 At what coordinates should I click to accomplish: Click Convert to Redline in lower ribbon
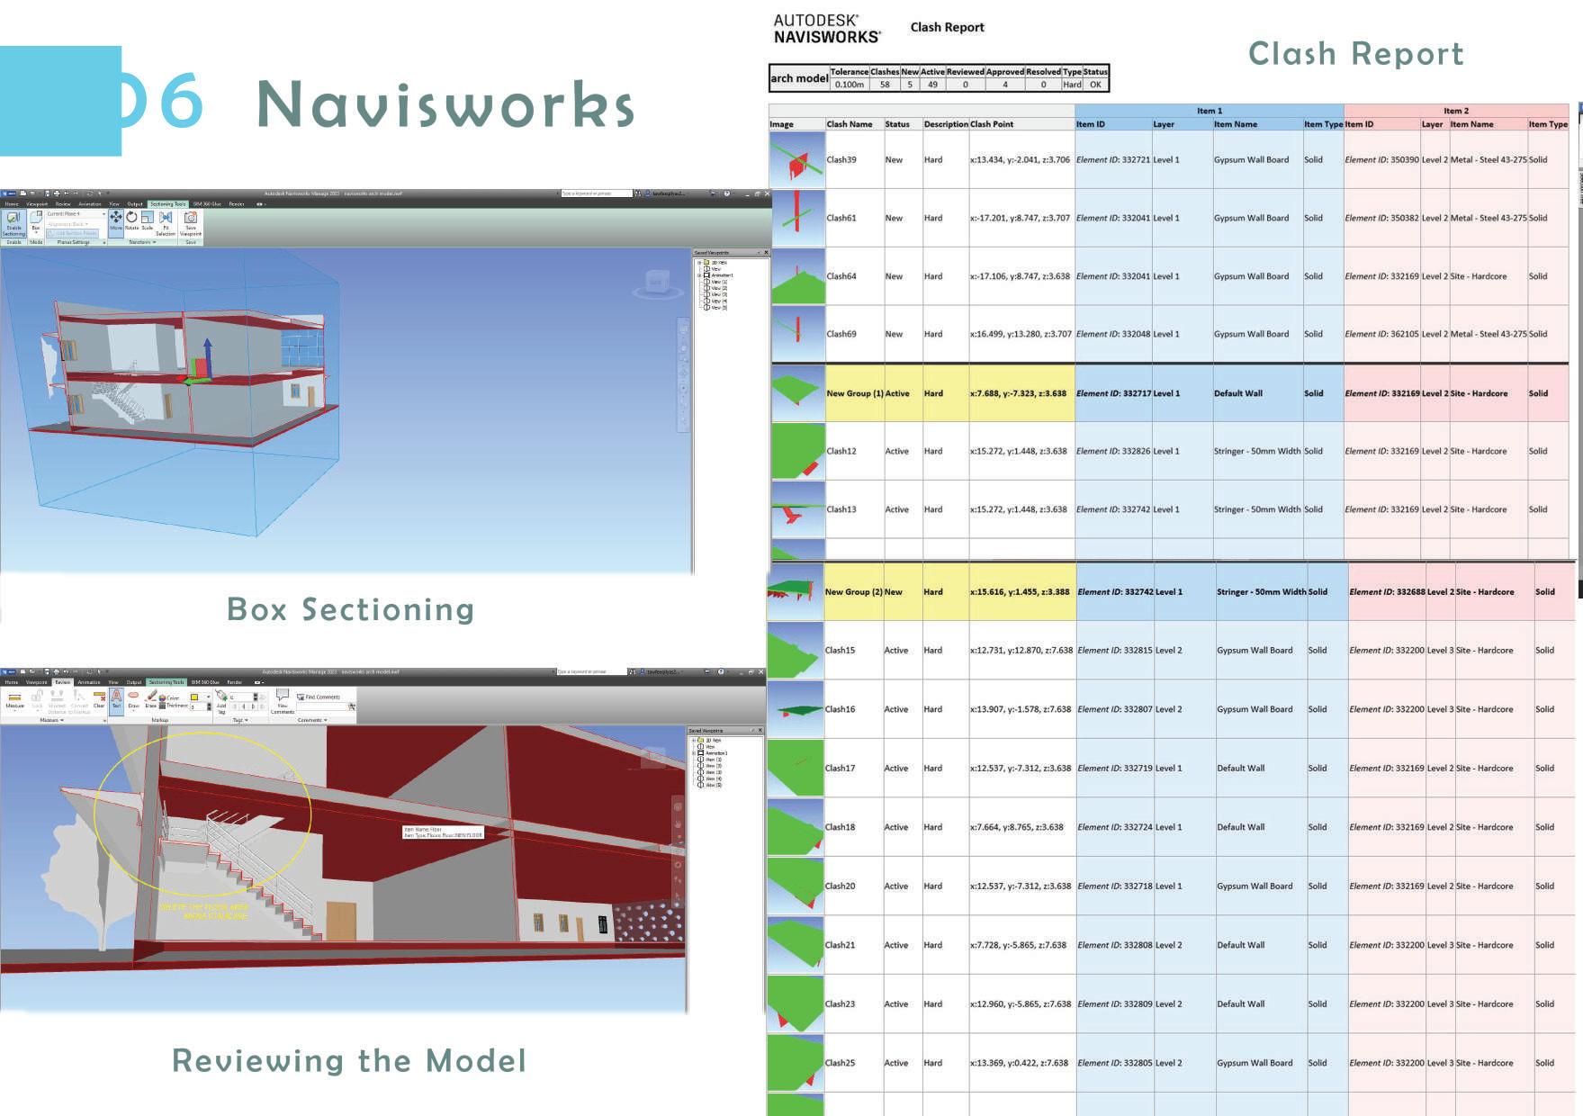(80, 701)
